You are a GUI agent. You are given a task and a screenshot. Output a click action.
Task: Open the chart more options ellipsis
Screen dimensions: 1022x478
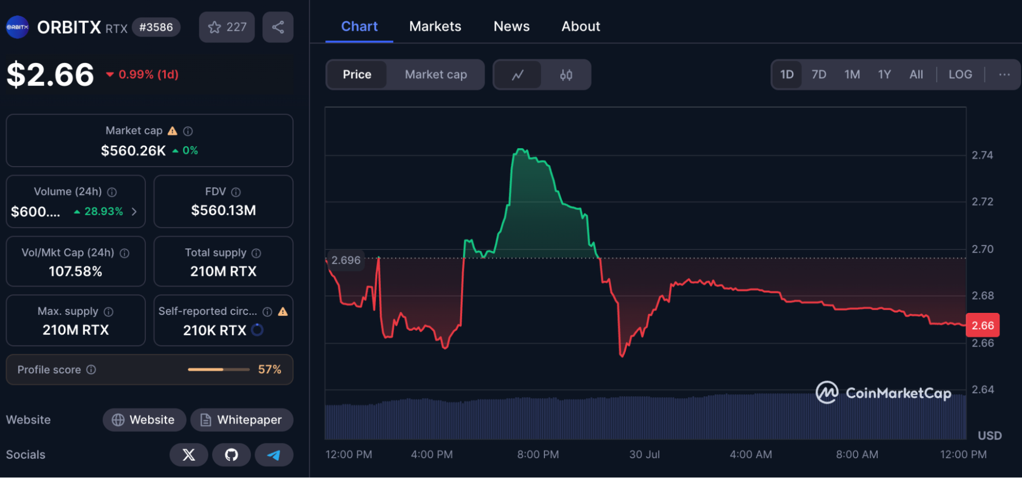tap(1004, 75)
